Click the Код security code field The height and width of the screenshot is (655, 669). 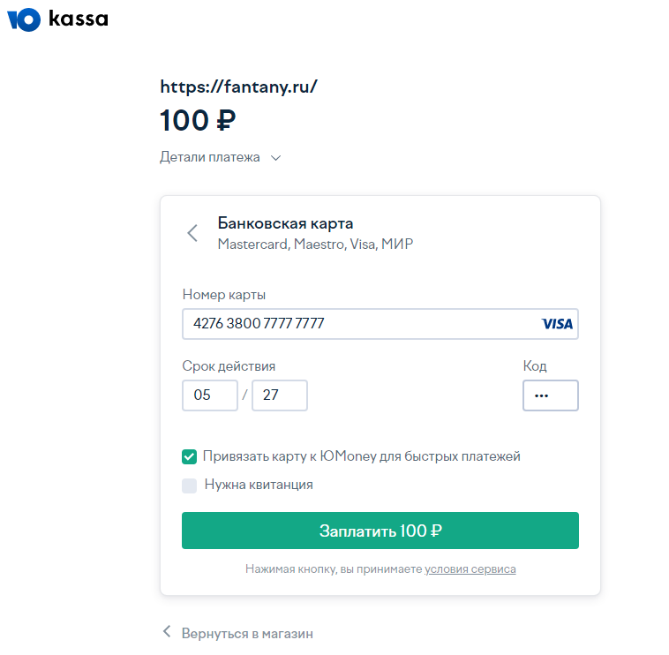point(550,395)
